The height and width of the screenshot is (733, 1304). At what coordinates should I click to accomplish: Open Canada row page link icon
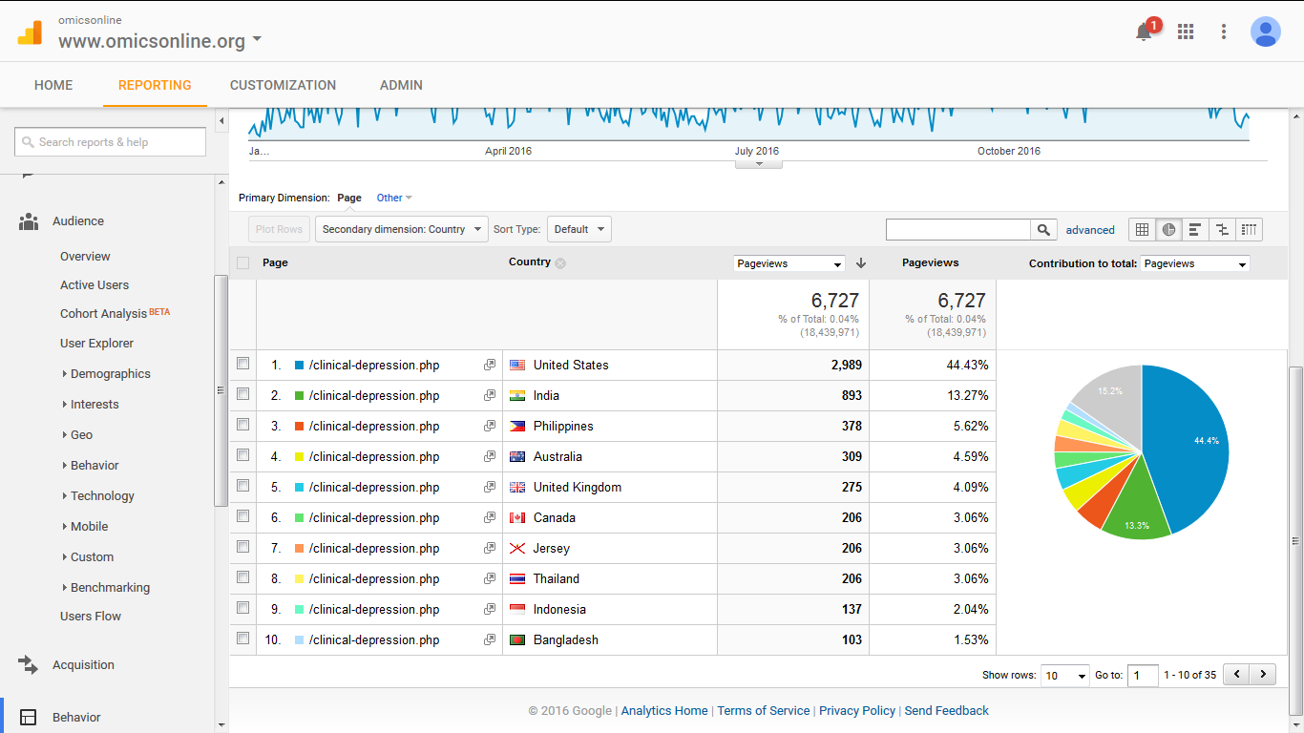point(490,517)
